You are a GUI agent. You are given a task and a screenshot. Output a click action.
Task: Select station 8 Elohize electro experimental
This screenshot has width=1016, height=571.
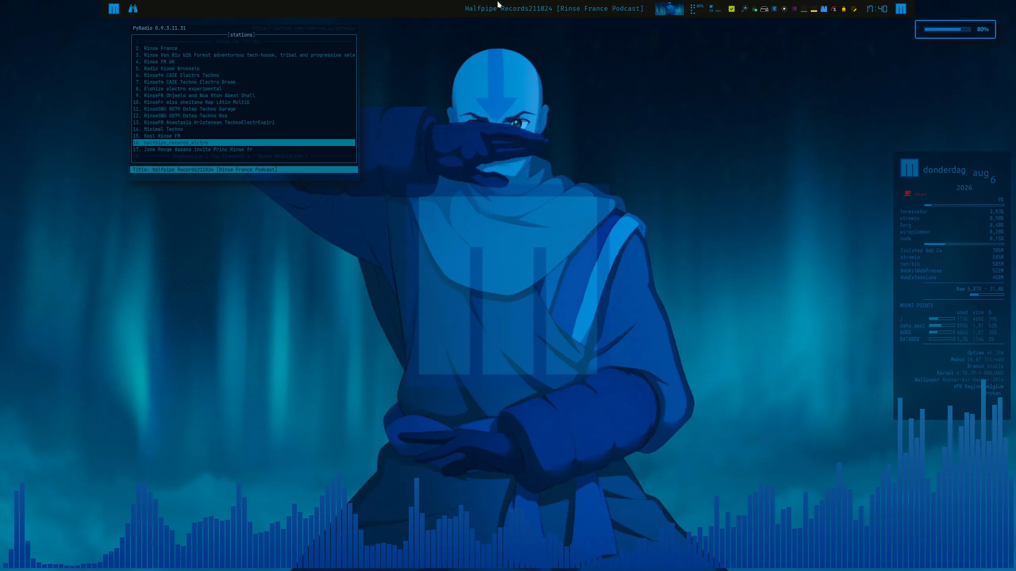click(244, 89)
